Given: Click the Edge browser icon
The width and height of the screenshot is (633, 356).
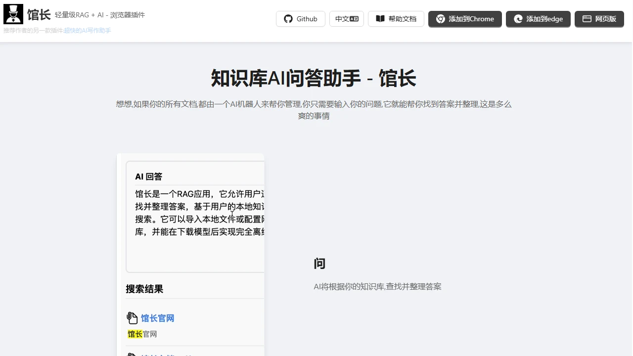Looking at the screenshot, I should tap(518, 19).
